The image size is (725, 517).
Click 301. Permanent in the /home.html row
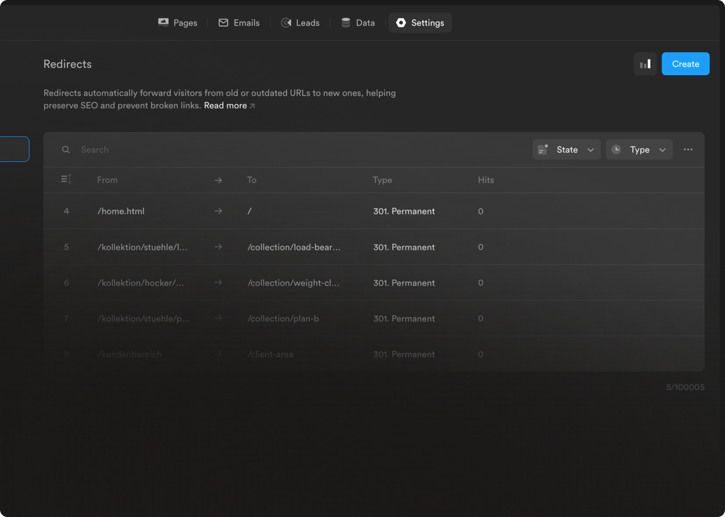404,211
